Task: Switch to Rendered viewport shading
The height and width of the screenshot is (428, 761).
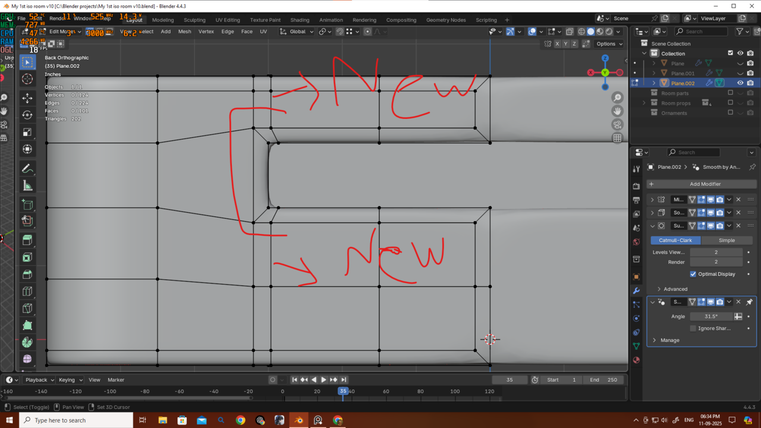Action: click(x=609, y=32)
